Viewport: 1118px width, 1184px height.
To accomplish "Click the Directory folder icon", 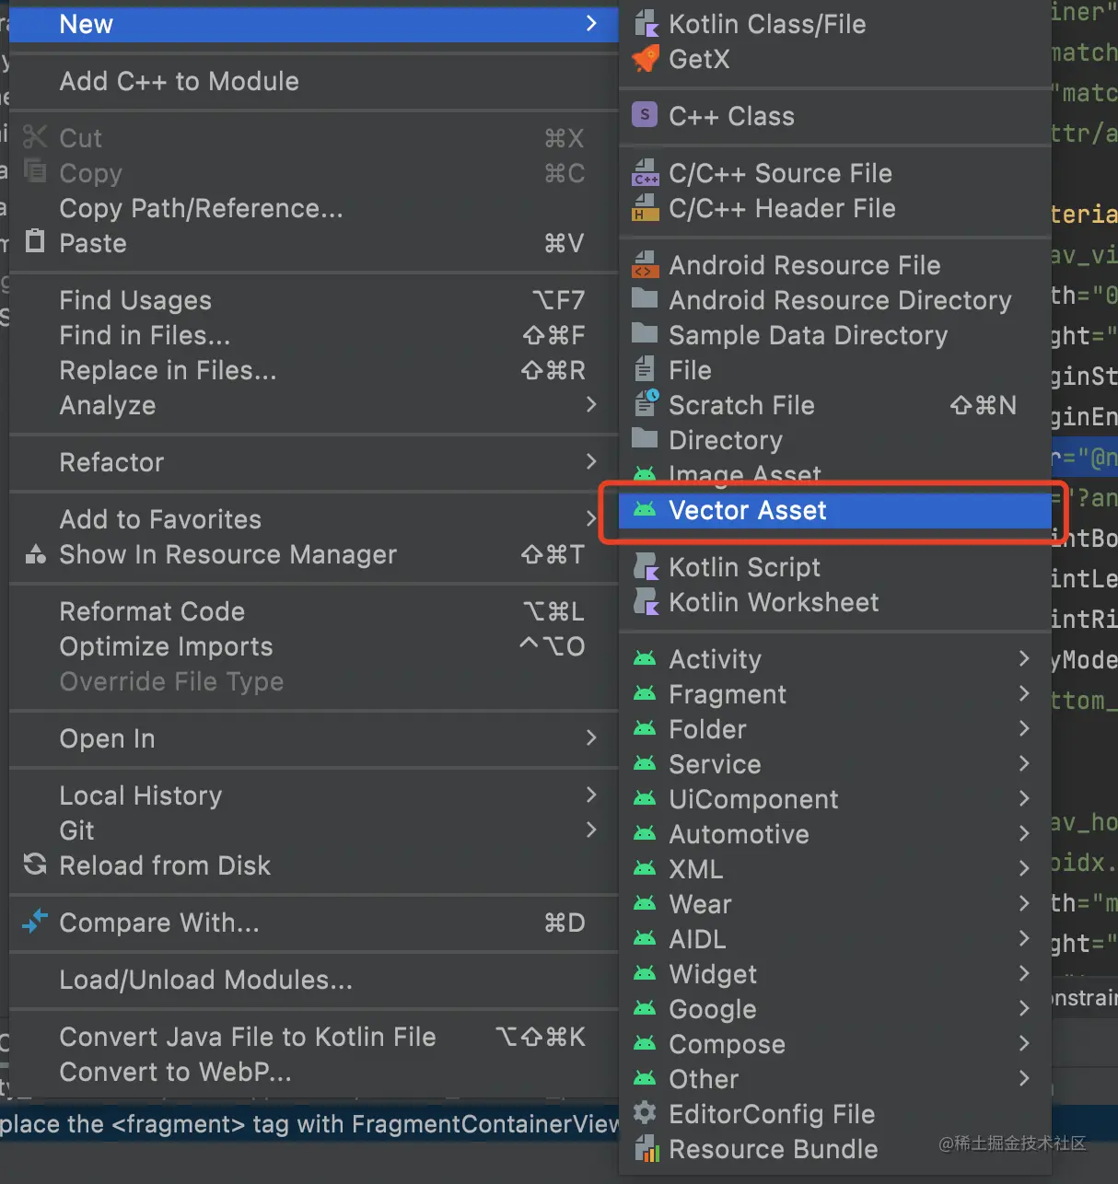I will coord(646,437).
